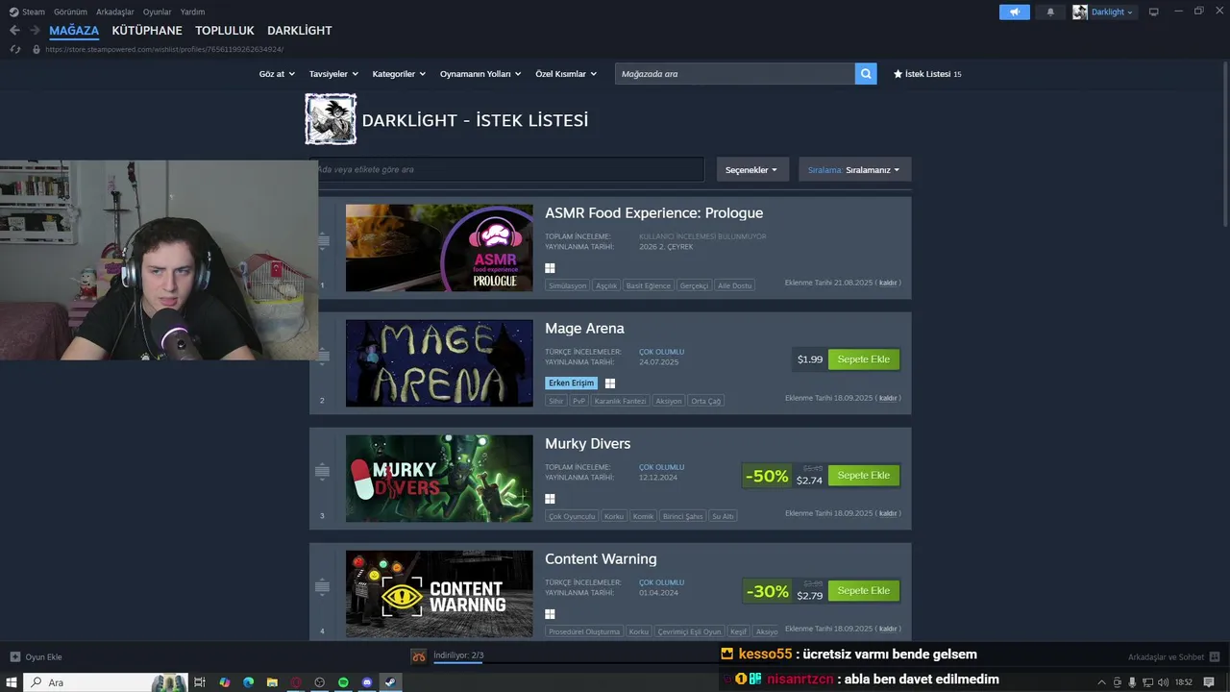Image resolution: width=1230 pixels, height=692 pixels.
Task: Open the Arkadaşlar menu
Action: (115, 12)
